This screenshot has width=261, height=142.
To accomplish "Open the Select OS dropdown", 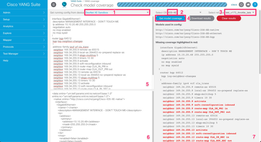I will click(x=185, y=12).
